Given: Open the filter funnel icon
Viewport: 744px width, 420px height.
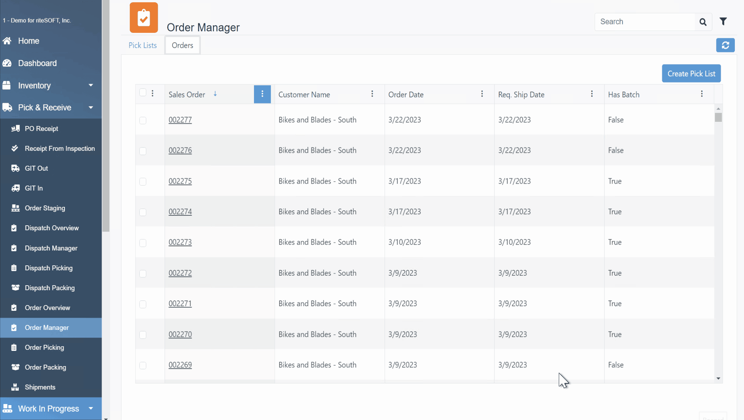Looking at the screenshot, I should coord(723,21).
